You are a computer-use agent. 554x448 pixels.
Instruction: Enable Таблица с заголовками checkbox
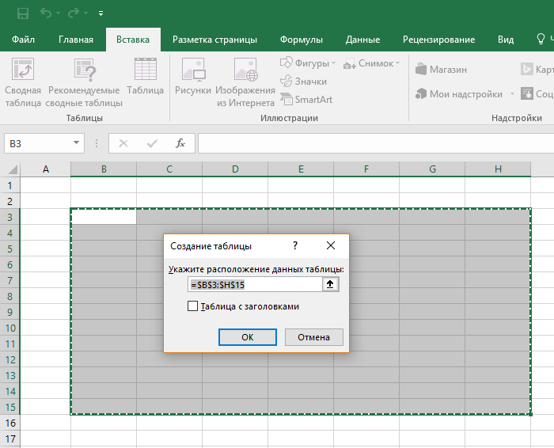(x=192, y=306)
